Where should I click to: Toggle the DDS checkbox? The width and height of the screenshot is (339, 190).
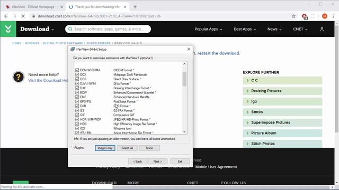[77, 79]
